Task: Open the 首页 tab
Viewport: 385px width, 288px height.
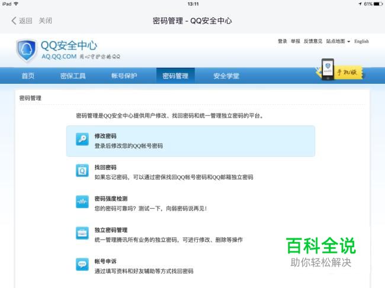Action: 28,76
